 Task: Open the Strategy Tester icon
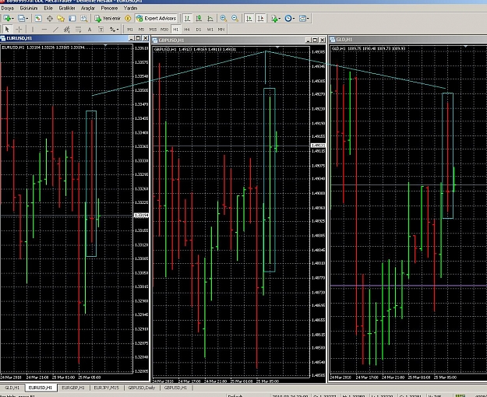pyautogui.click(x=84, y=19)
